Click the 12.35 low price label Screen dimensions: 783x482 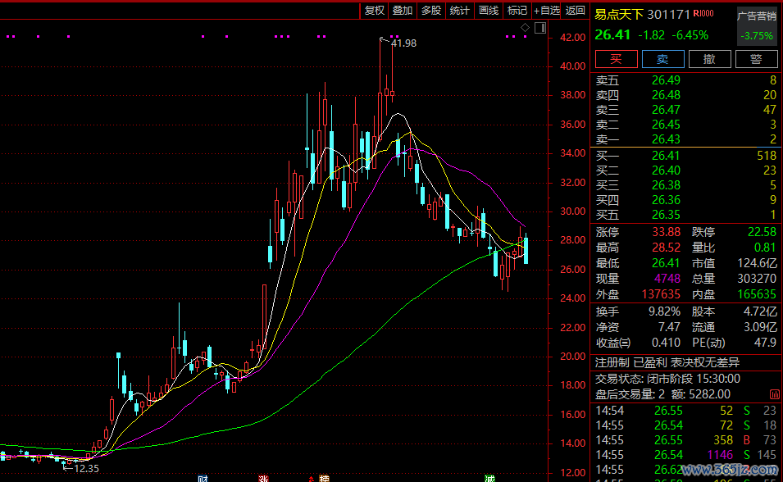(x=86, y=469)
